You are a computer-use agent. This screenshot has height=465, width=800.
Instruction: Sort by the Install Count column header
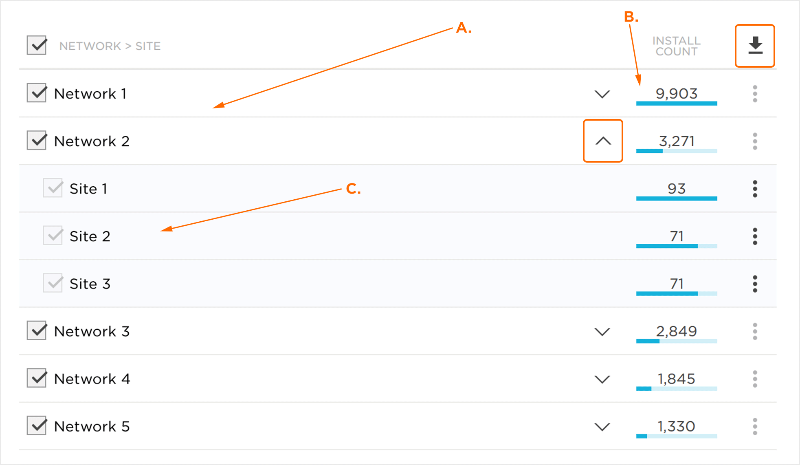coord(676,46)
